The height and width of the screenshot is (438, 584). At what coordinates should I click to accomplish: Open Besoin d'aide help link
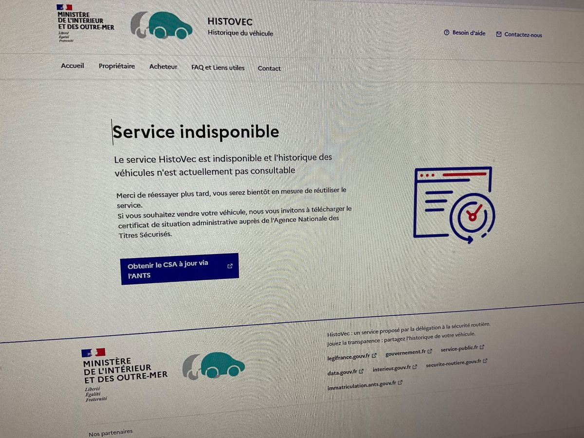464,33
